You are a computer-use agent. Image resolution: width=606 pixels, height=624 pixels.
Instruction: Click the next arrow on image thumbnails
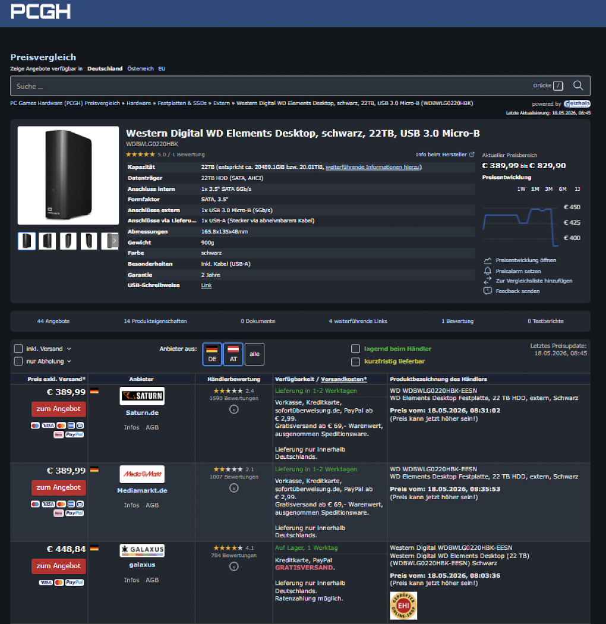click(114, 241)
